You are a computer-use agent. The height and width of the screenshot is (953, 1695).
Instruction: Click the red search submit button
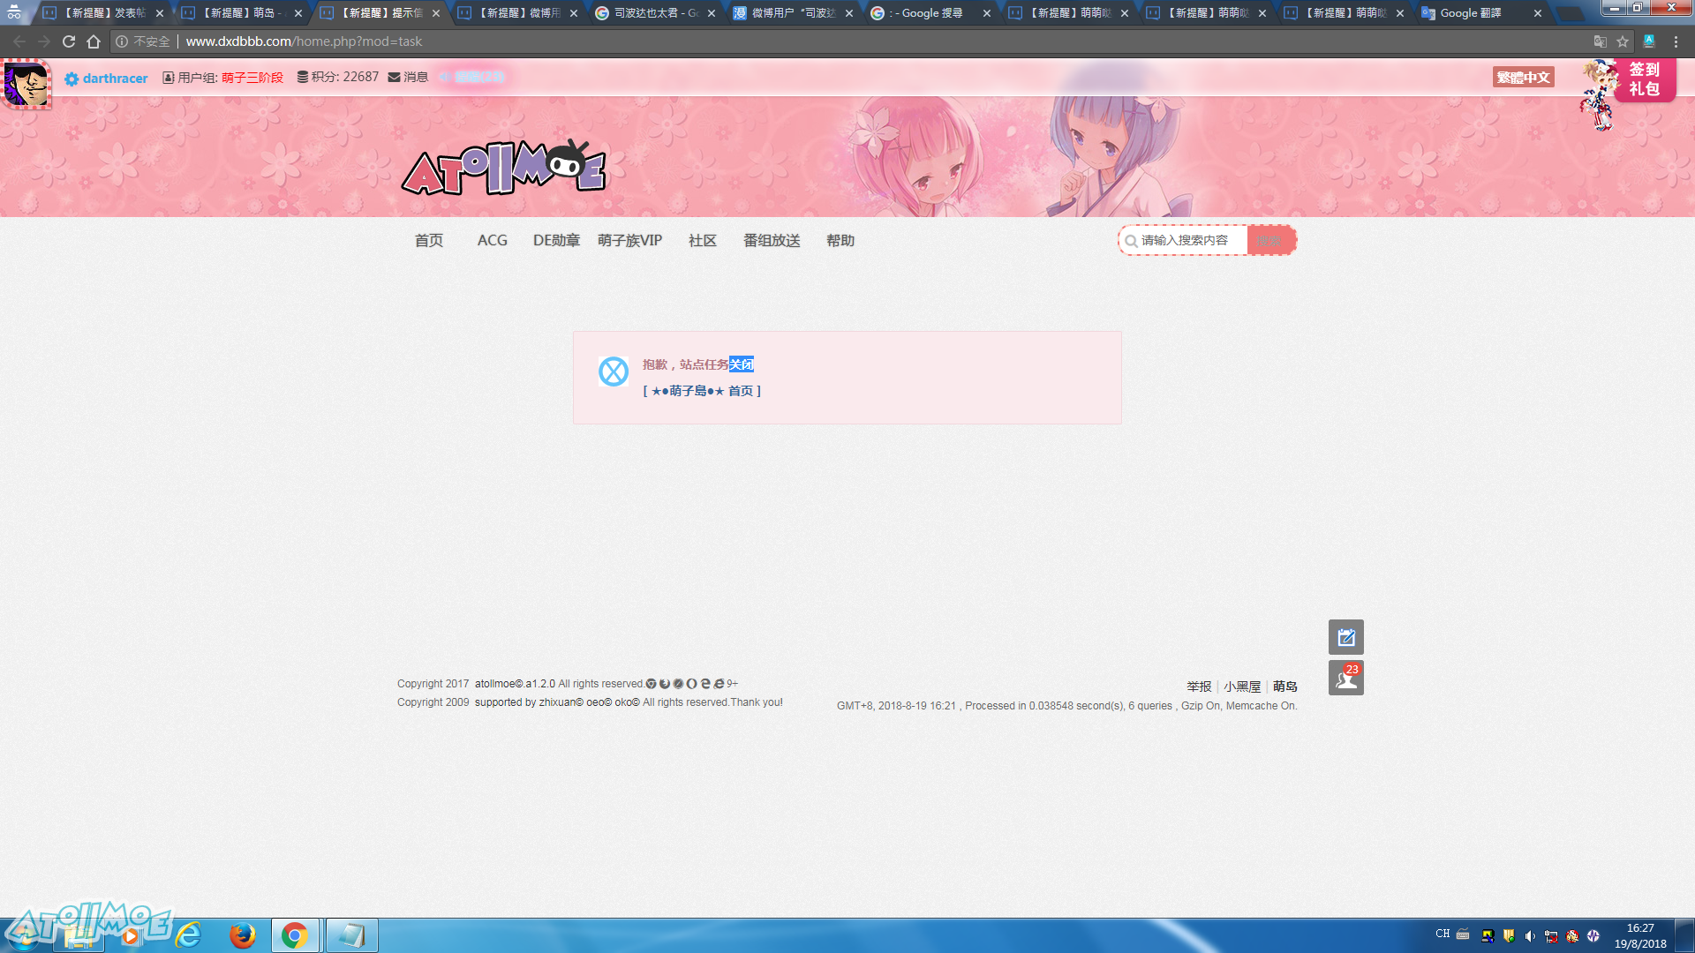point(1271,240)
